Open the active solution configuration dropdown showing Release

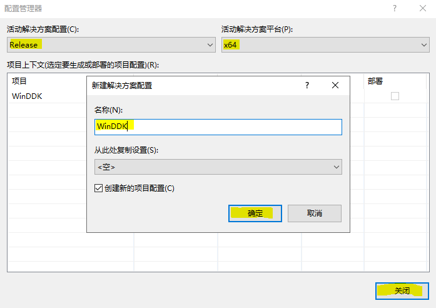111,45
